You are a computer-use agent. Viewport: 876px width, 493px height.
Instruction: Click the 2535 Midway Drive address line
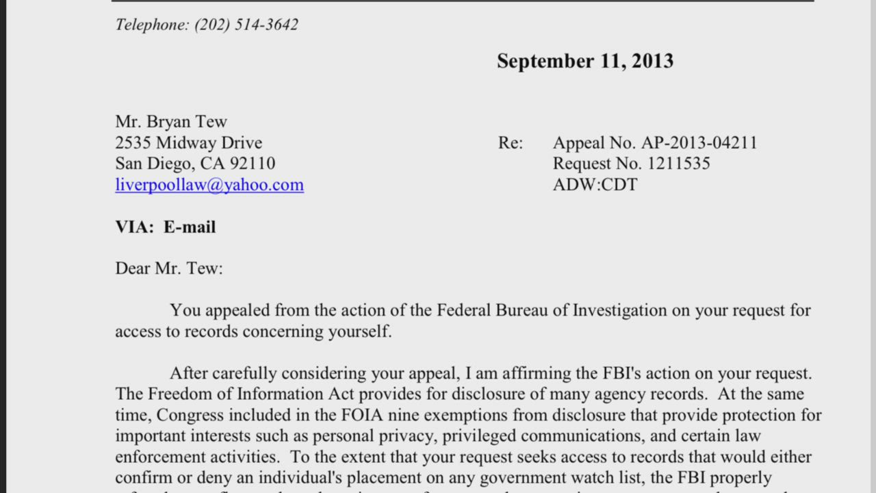[188, 143]
